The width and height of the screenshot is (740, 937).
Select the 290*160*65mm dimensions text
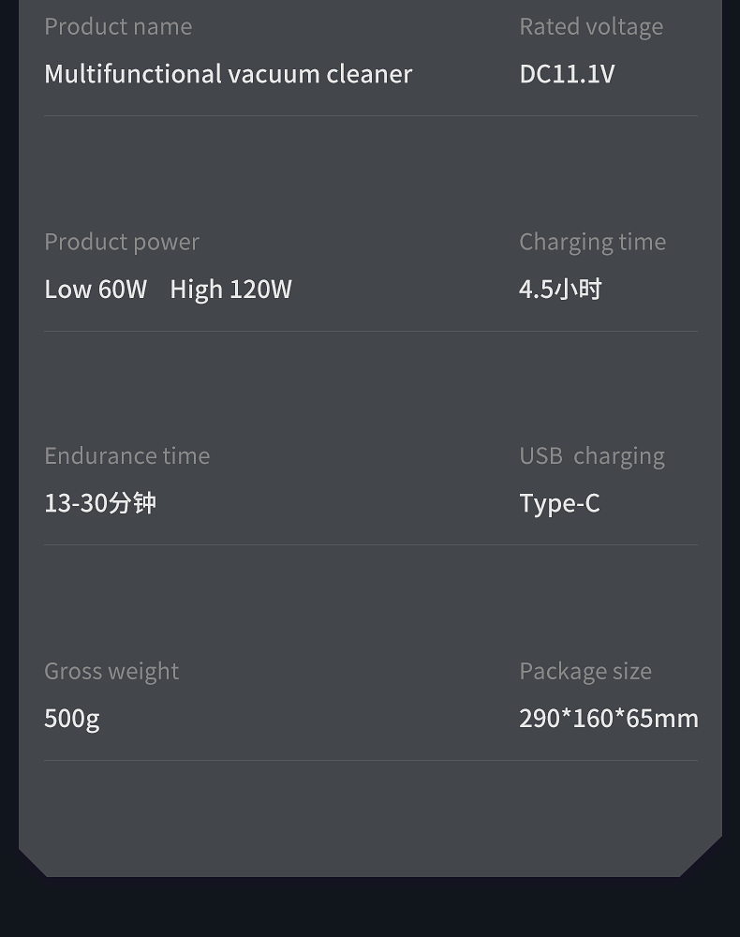(x=609, y=719)
